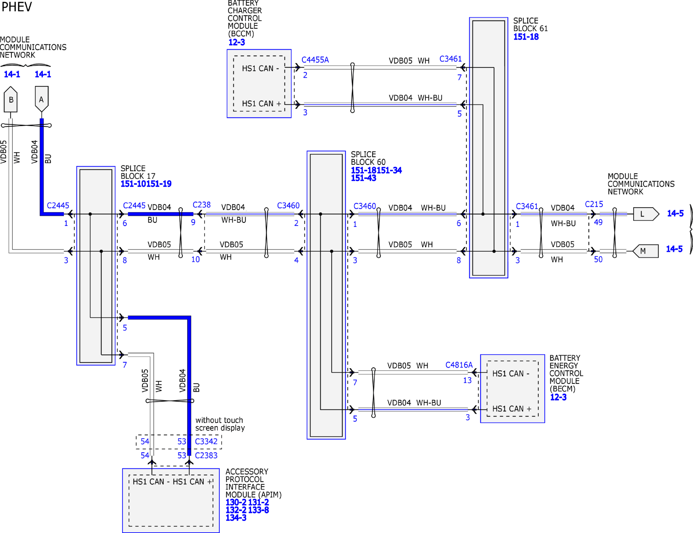Open the 134-3 link under APIM label
This screenshot has width=693, height=533.
[x=236, y=518]
